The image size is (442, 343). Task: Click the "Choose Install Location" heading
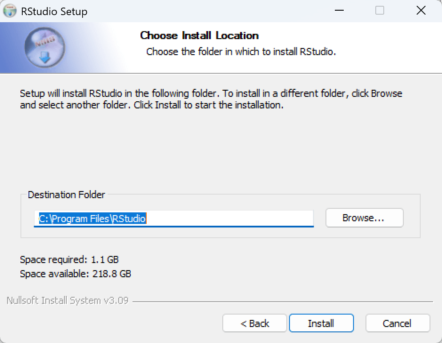coord(199,36)
